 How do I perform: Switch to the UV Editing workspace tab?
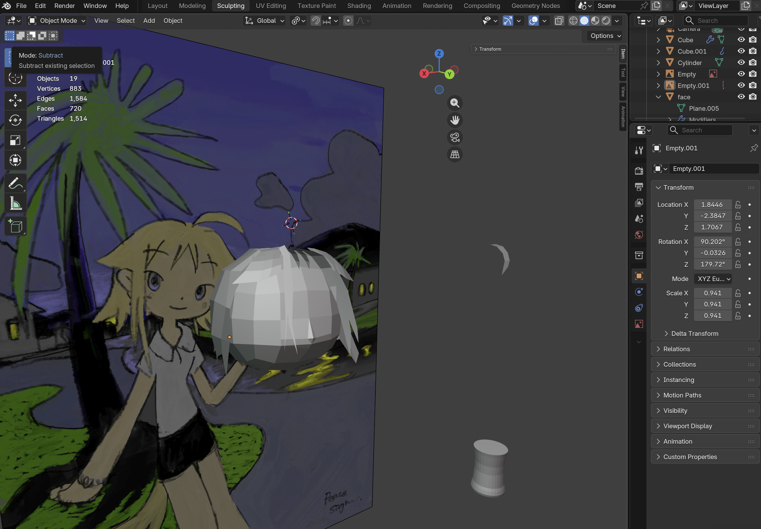pos(271,6)
